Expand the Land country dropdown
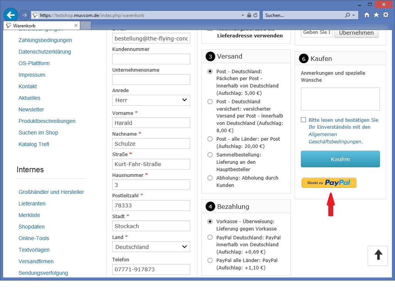Screen dimensions: 395x296 tap(151, 247)
